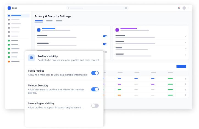Toggle the second switch in blue card

(105, 44)
